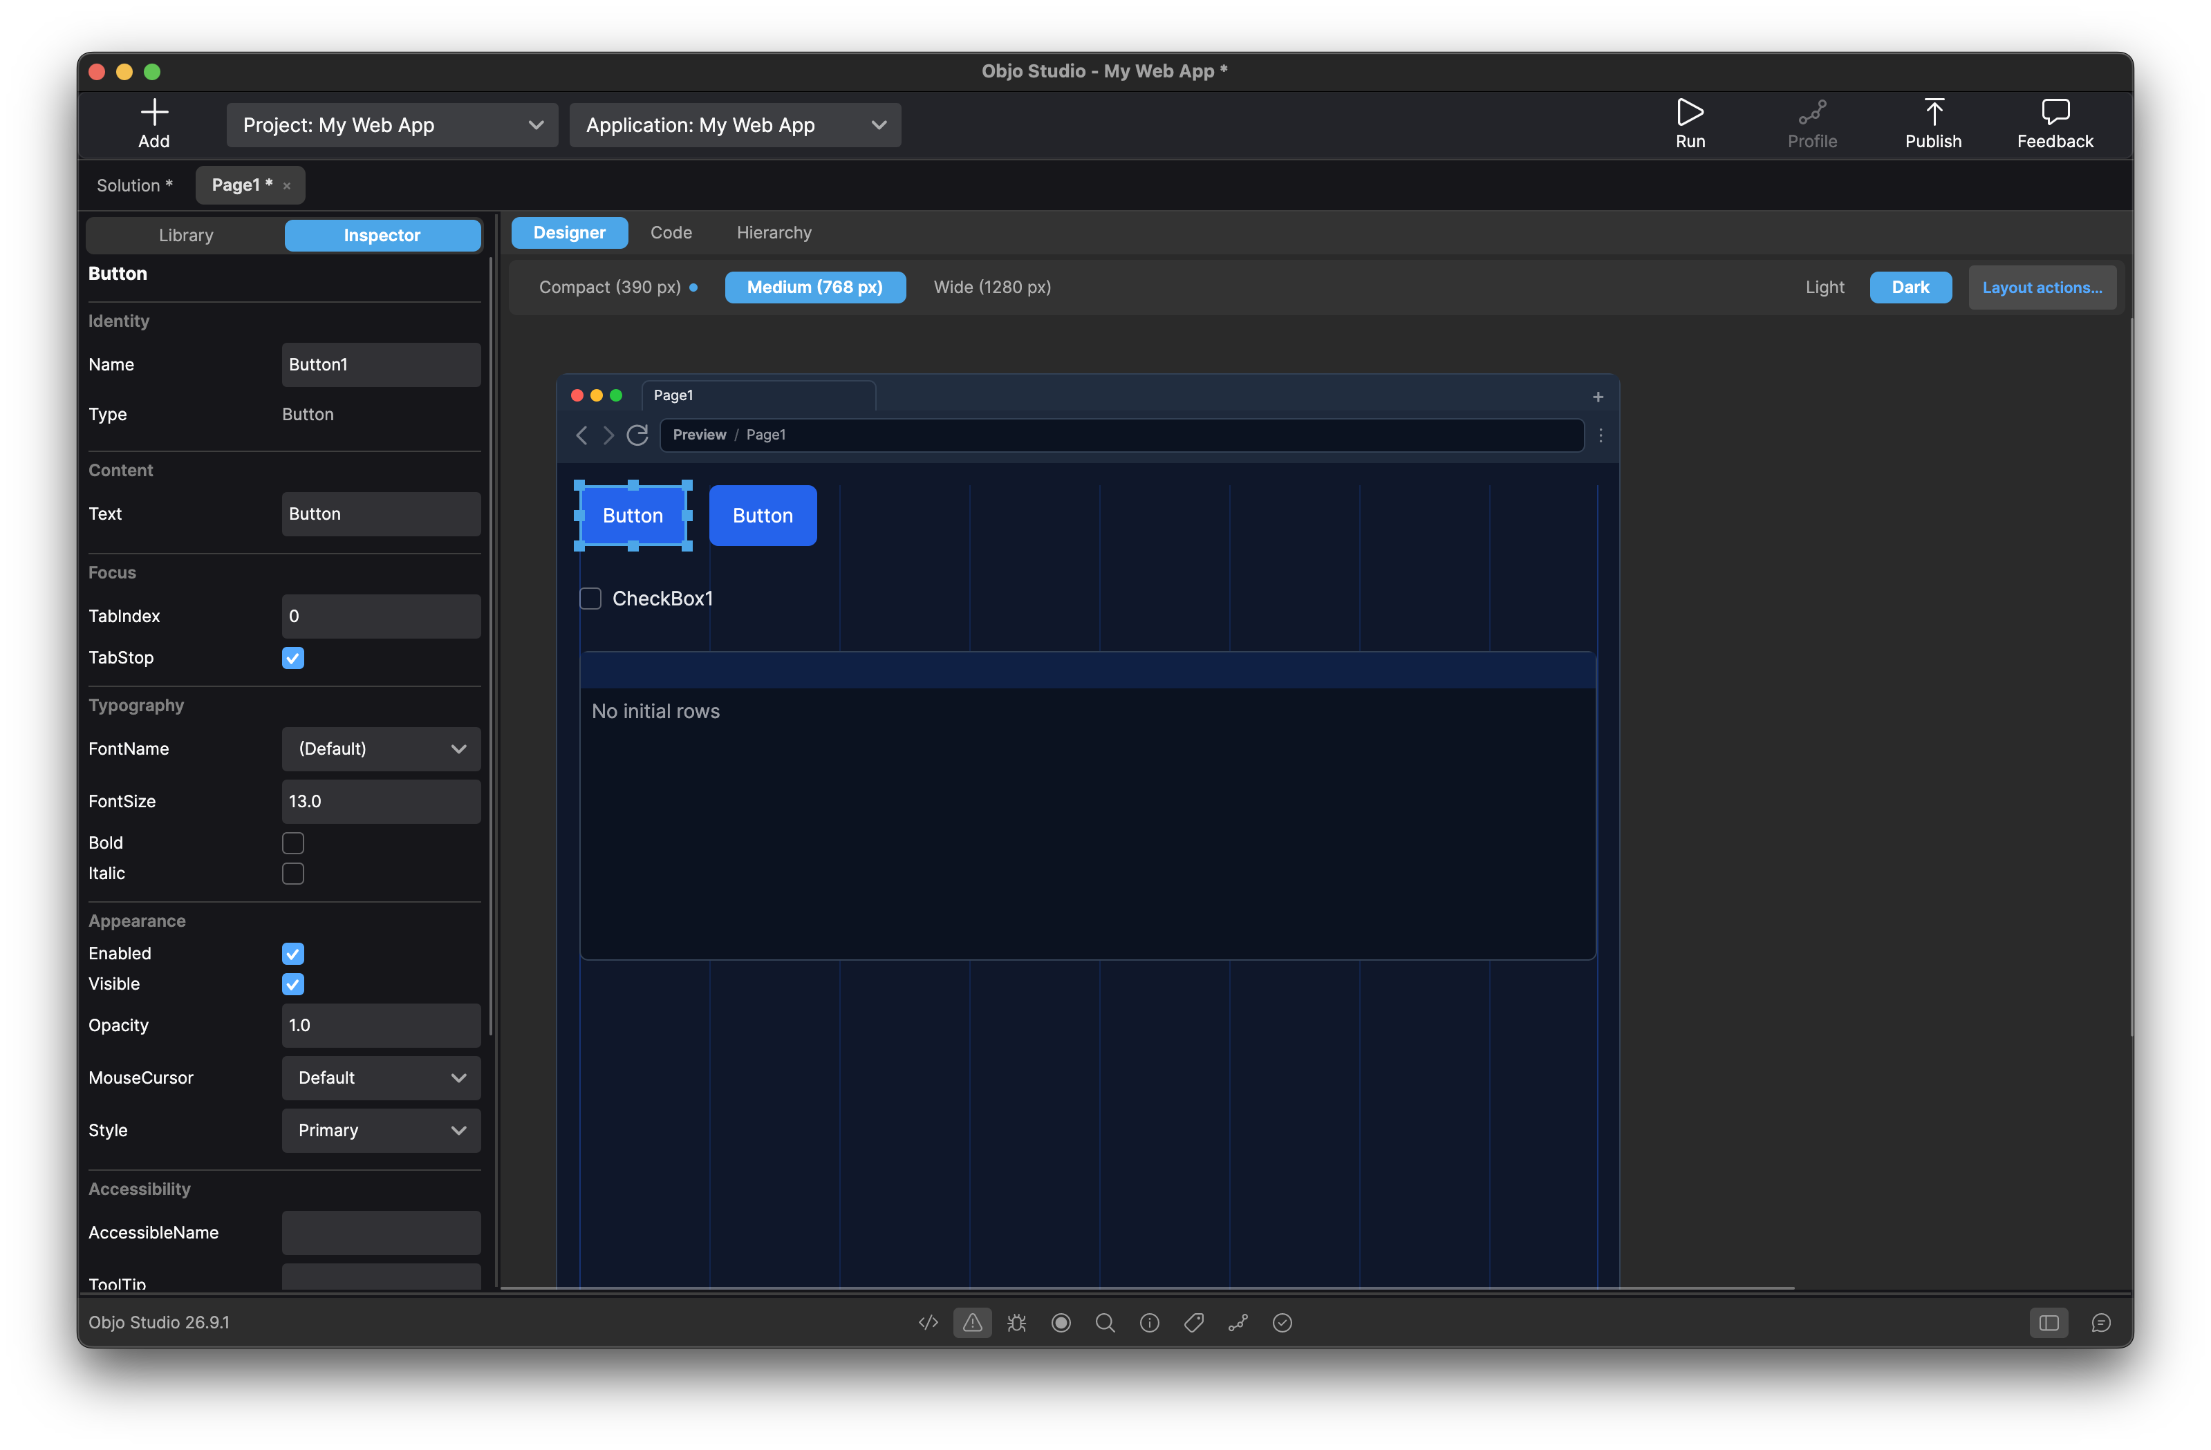The image size is (2211, 1450).
Task: Switch to the Hierarchy tab
Action: [x=774, y=232]
